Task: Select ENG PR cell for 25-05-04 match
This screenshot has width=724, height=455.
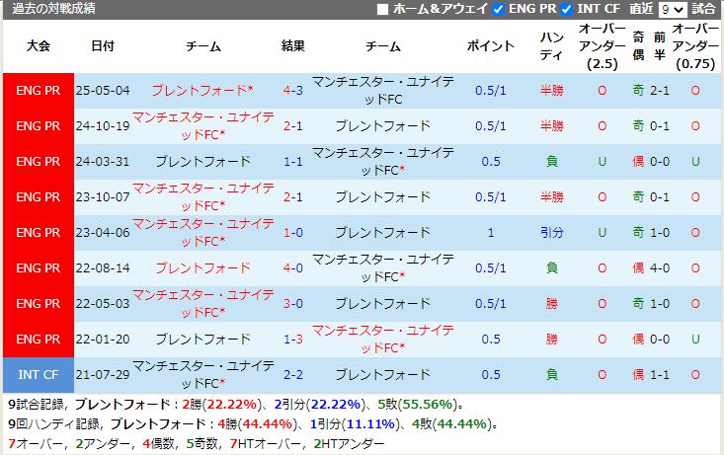Action: 39,91
